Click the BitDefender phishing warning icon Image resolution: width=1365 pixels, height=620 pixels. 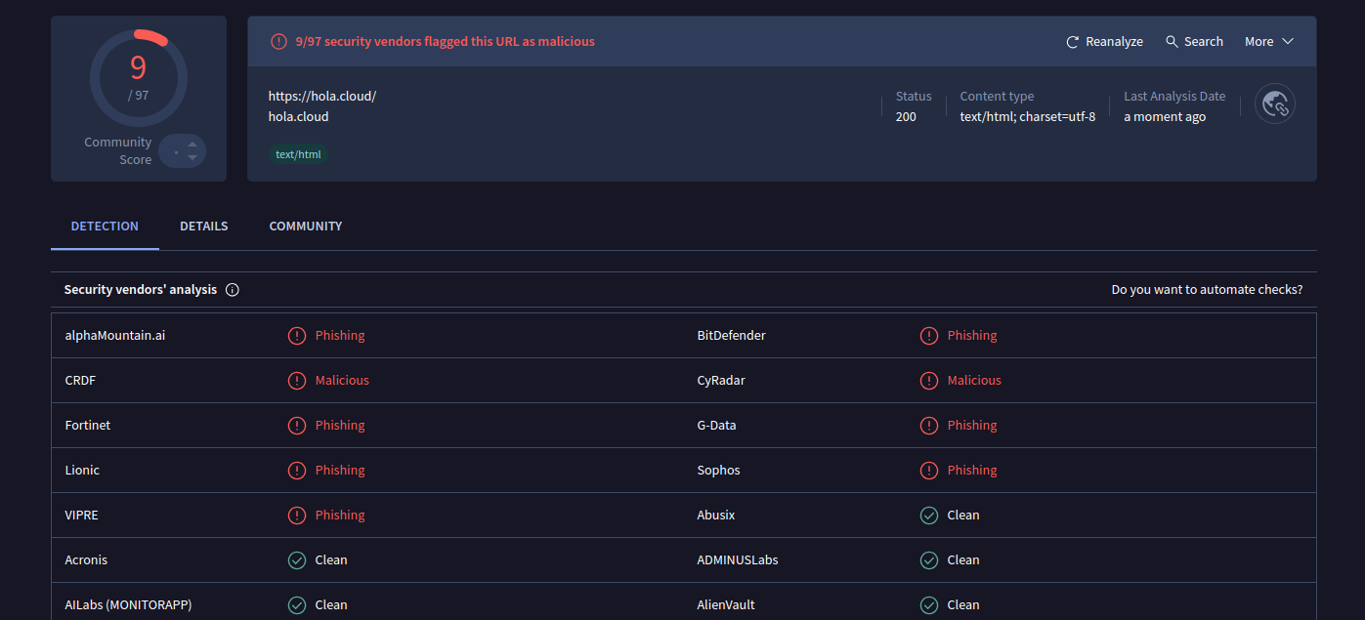(929, 336)
